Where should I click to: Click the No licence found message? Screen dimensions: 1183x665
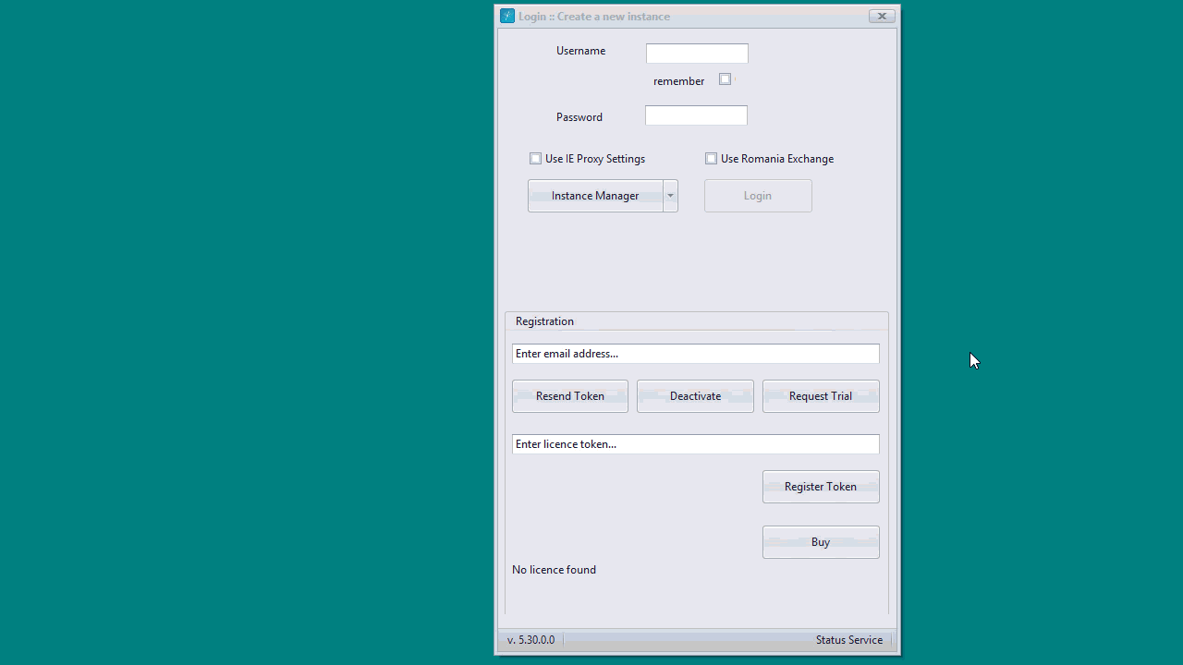coord(554,570)
